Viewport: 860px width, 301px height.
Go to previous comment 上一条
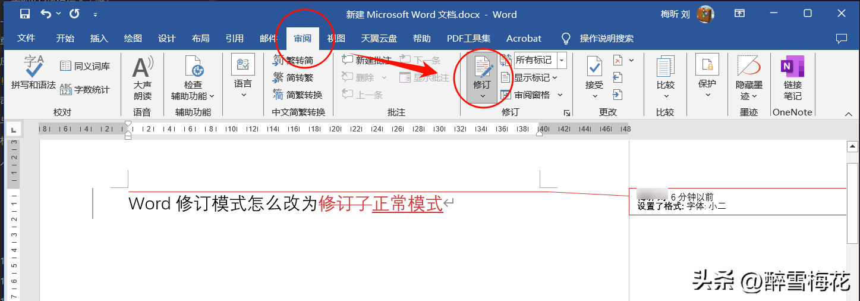coord(363,95)
